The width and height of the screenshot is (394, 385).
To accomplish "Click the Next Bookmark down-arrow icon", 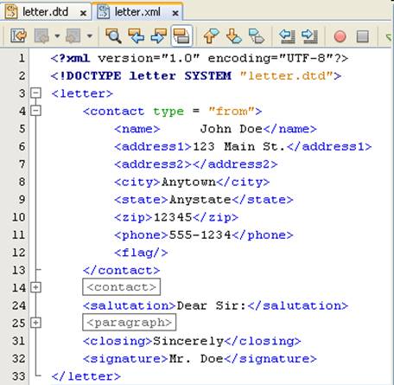I will pyautogui.click(x=233, y=36).
